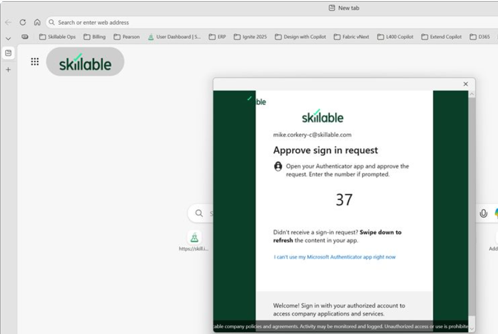Close the sign-in dialog
Screen dimensions: 498x334
(466, 84)
